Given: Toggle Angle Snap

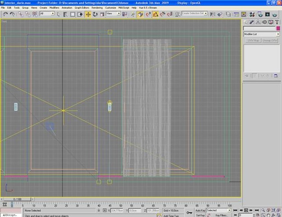Looking at the screenshot, I should tap(155, 14).
